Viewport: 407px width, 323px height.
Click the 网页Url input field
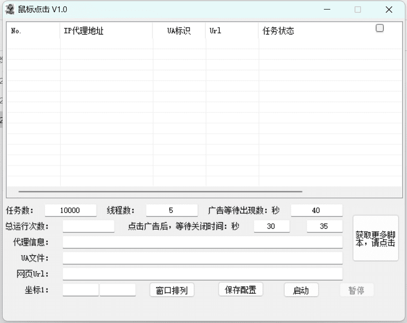pyautogui.click(x=202, y=274)
